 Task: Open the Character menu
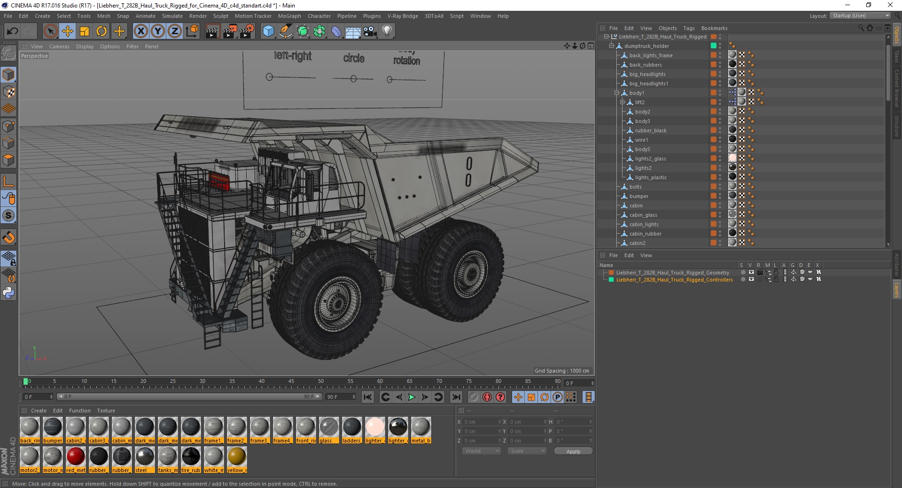[x=319, y=16]
